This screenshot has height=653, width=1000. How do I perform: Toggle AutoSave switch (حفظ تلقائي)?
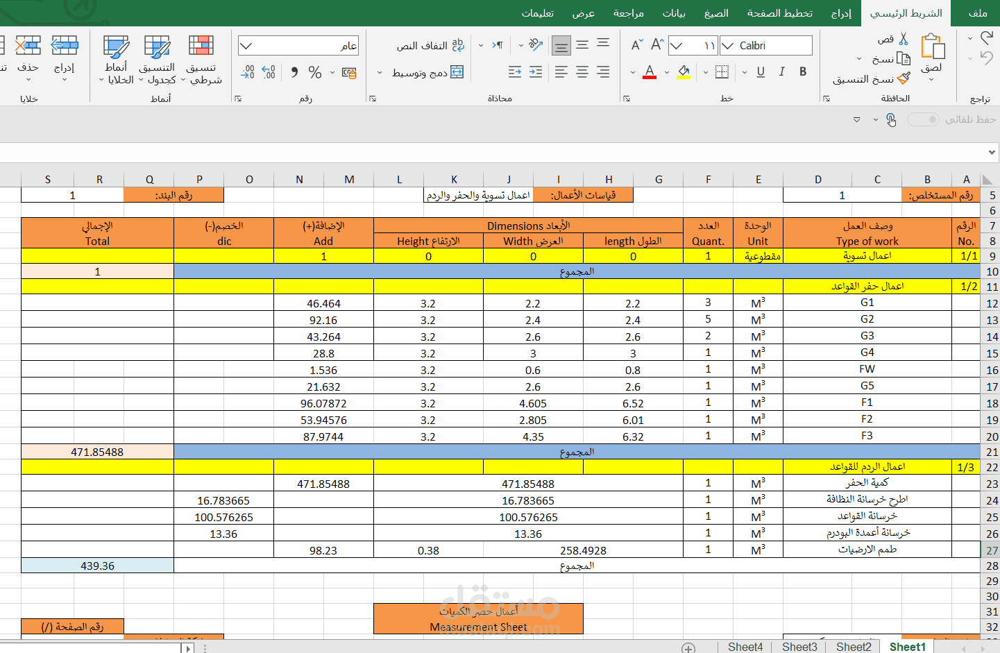tap(923, 119)
